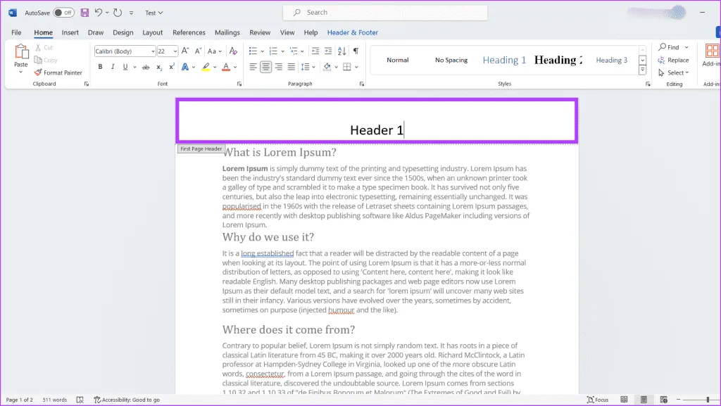This screenshot has height=406, width=721.
Task: Click the Search box in title bar
Action: (x=385, y=13)
